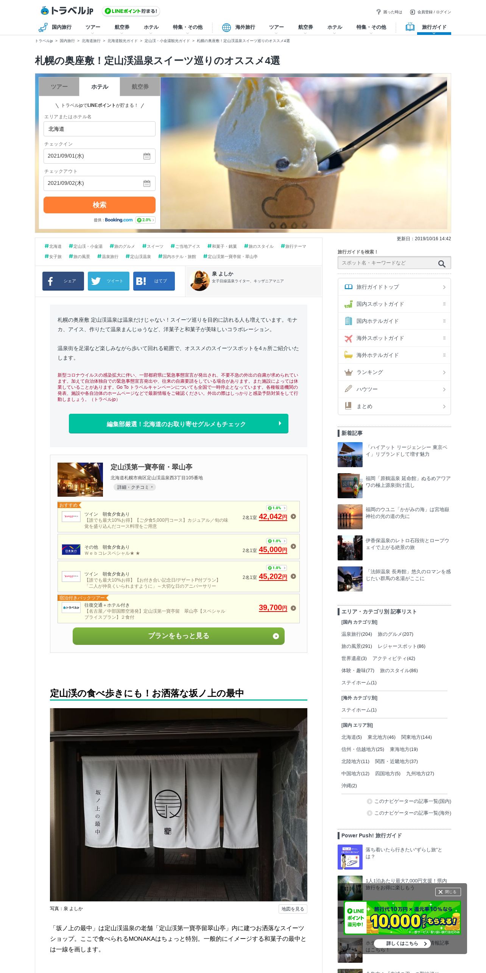Click the #北海道 tag

(53, 246)
